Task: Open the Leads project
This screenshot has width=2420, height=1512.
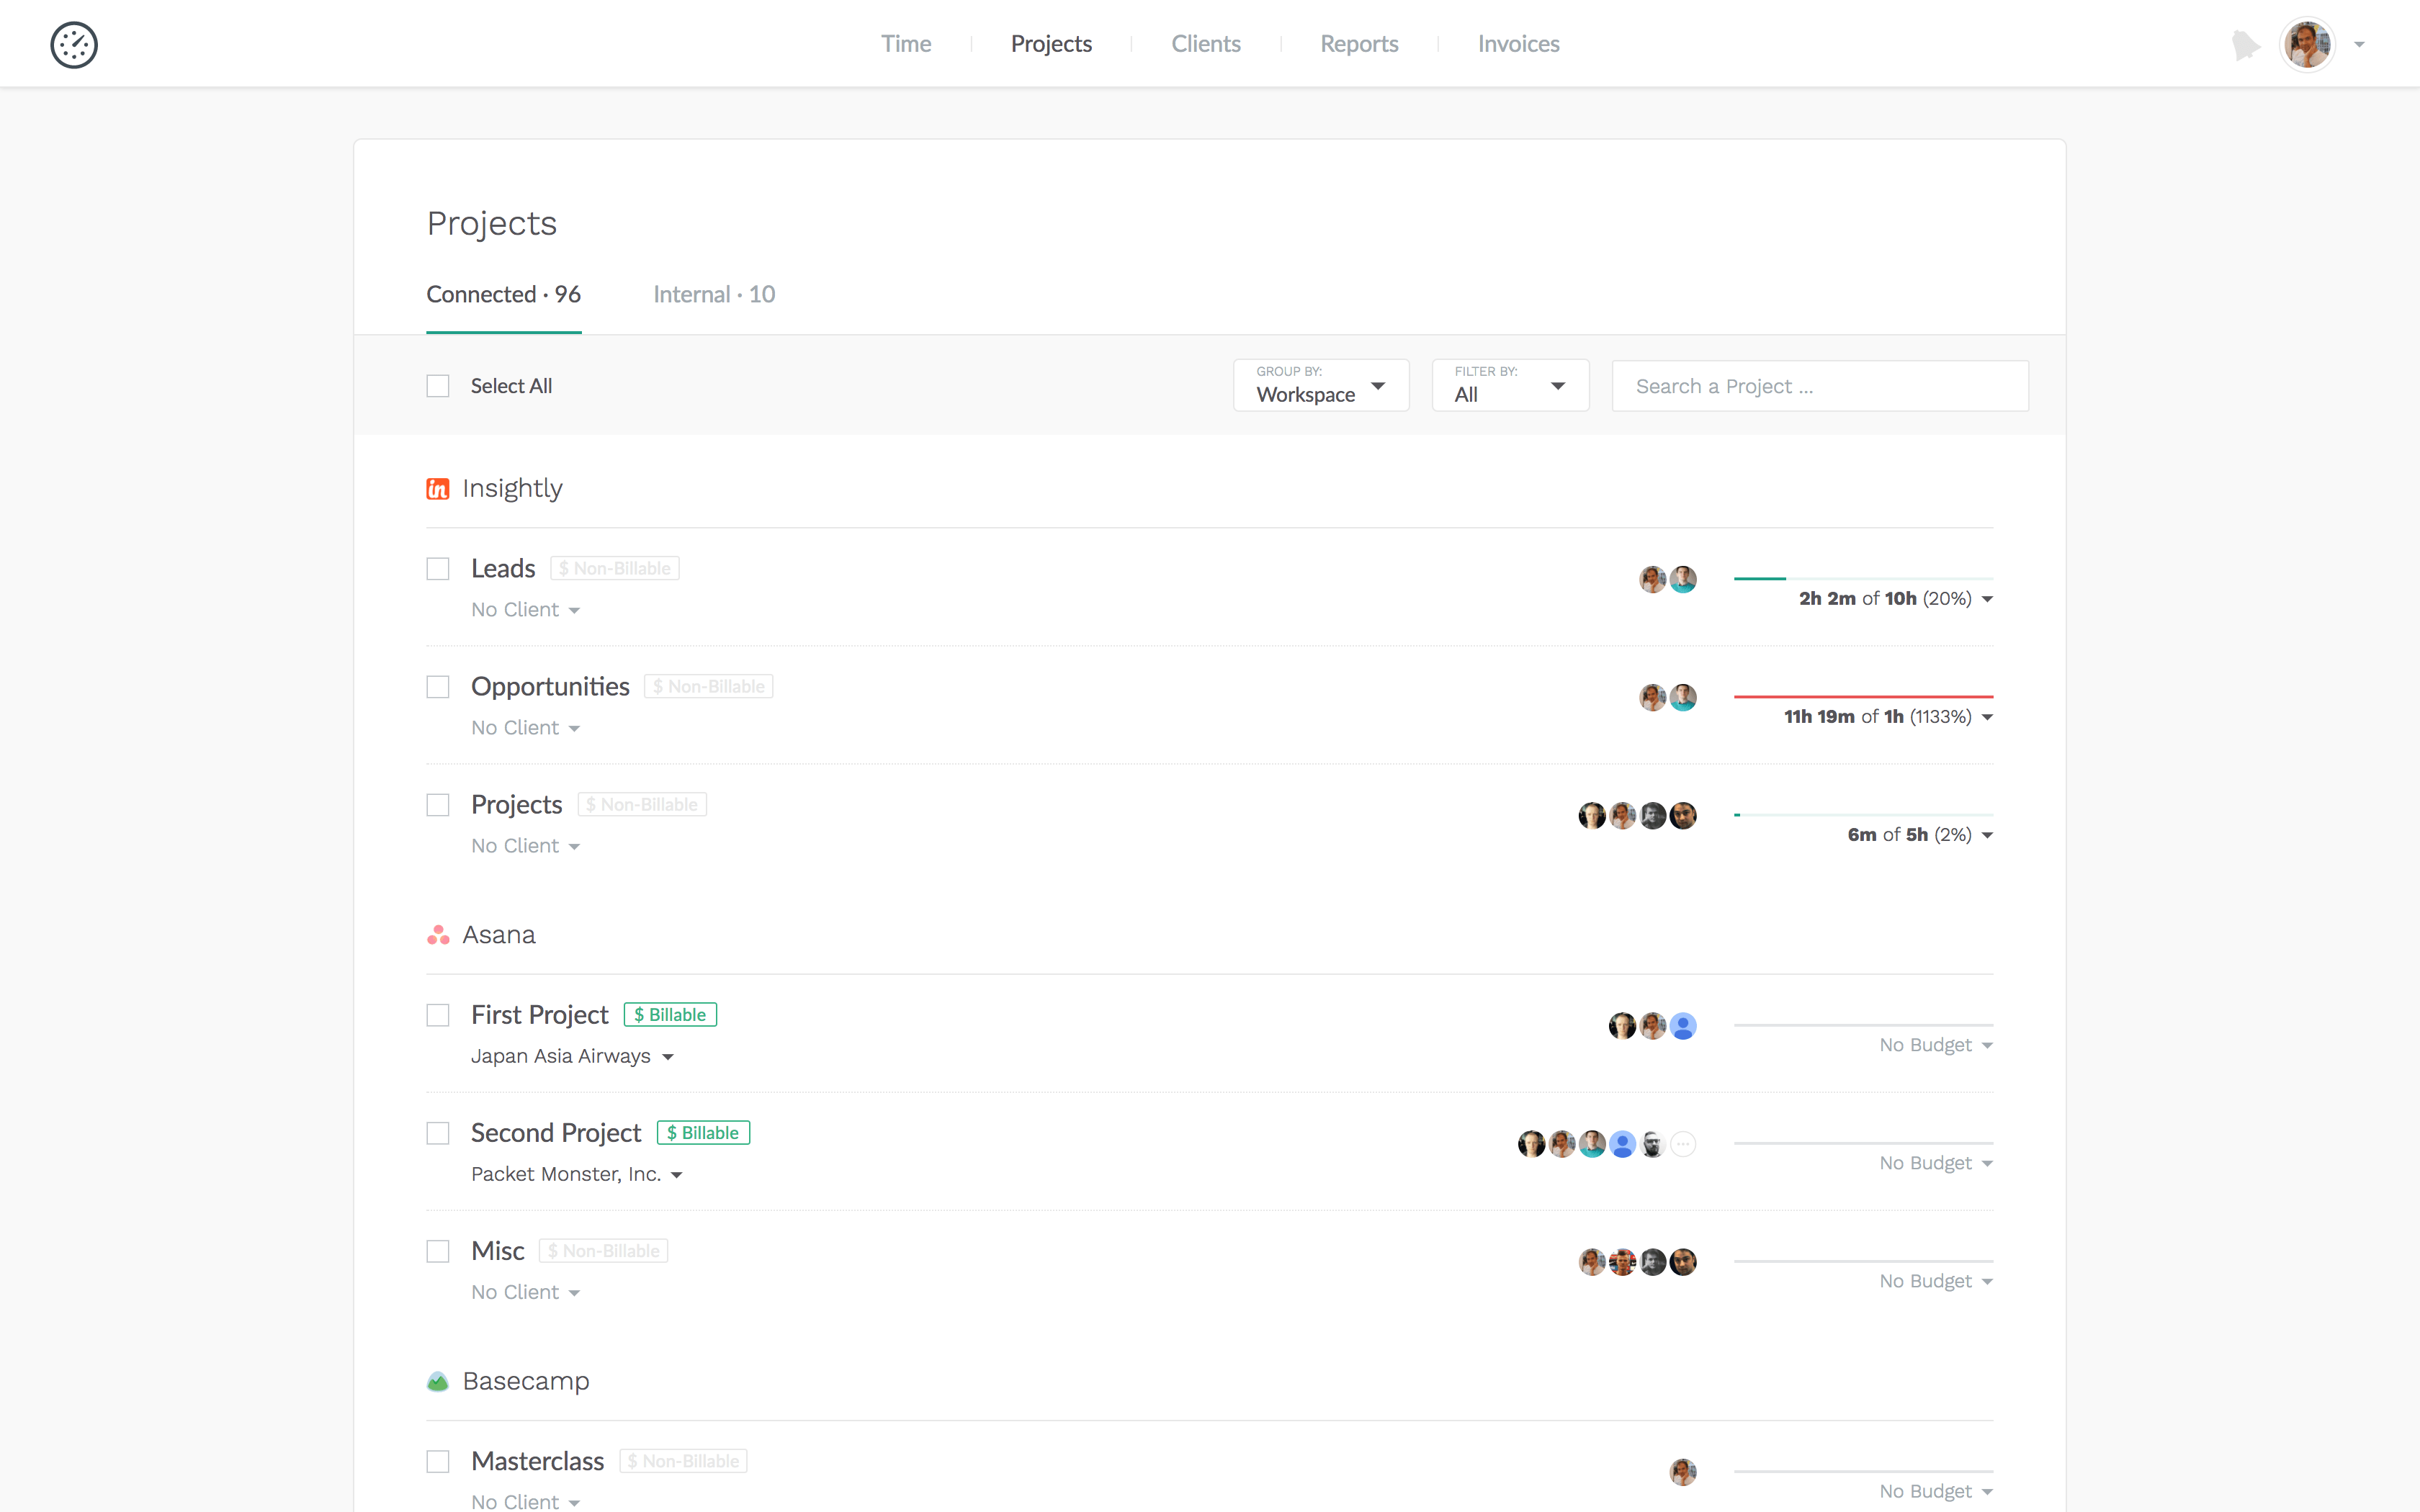Action: [503, 568]
